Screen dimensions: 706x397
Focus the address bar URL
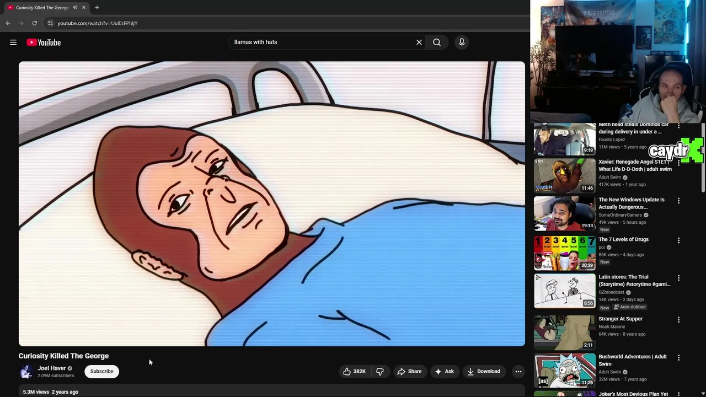[97, 23]
